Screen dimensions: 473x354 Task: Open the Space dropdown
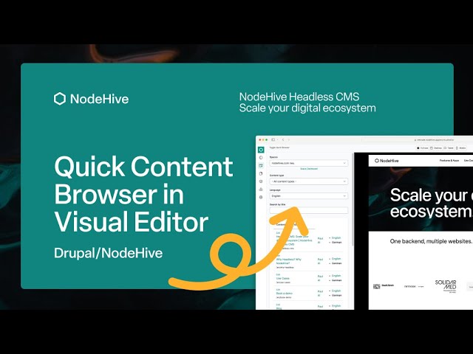click(309, 163)
